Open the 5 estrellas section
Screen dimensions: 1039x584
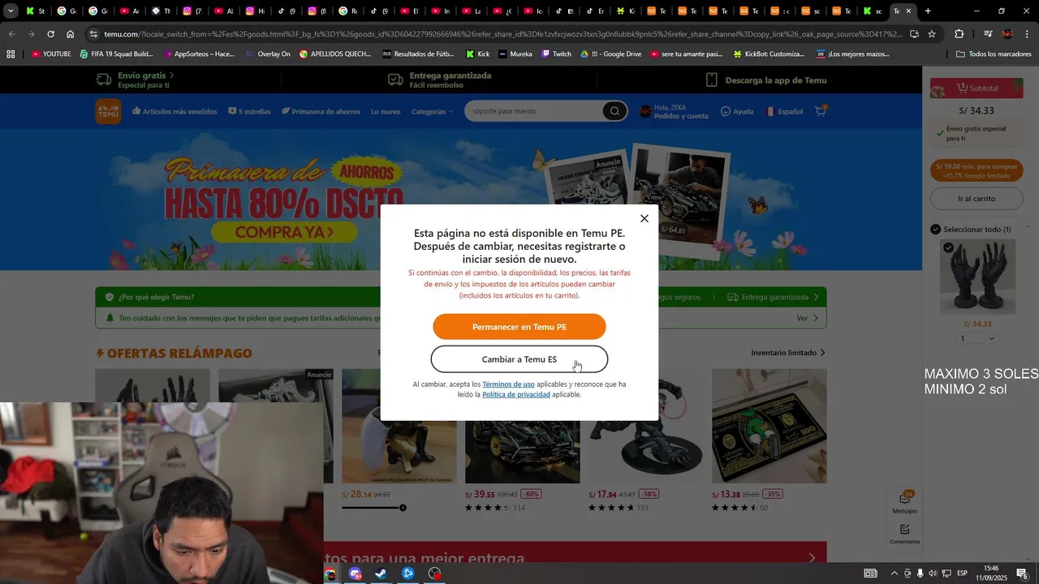pyautogui.click(x=249, y=111)
